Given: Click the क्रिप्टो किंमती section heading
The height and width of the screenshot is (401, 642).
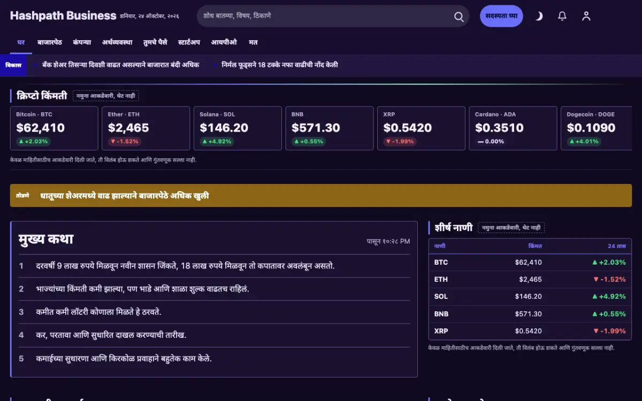Looking at the screenshot, I should (x=42, y=96).
